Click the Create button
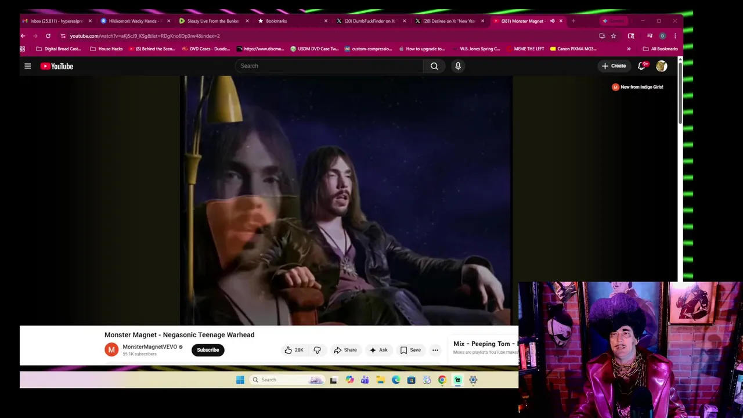 tap(614, 66)
